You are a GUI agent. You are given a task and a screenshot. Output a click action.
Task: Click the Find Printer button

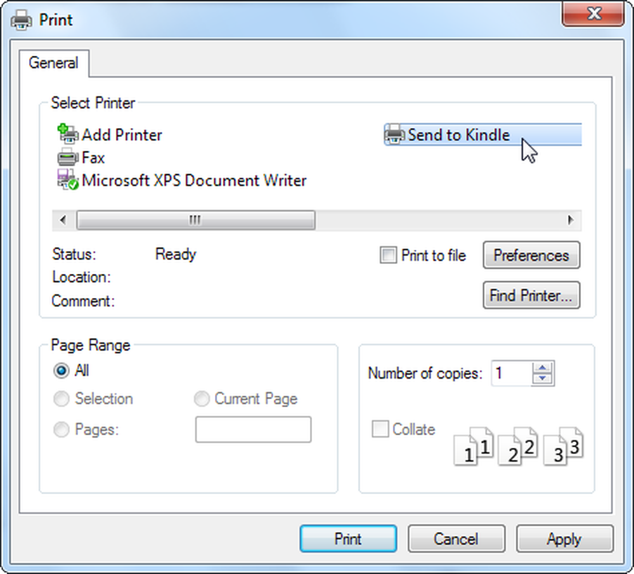[x=531, y=296]
